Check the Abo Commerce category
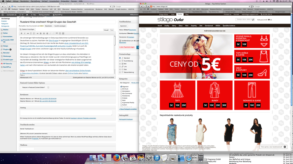 tap(121, 94)
